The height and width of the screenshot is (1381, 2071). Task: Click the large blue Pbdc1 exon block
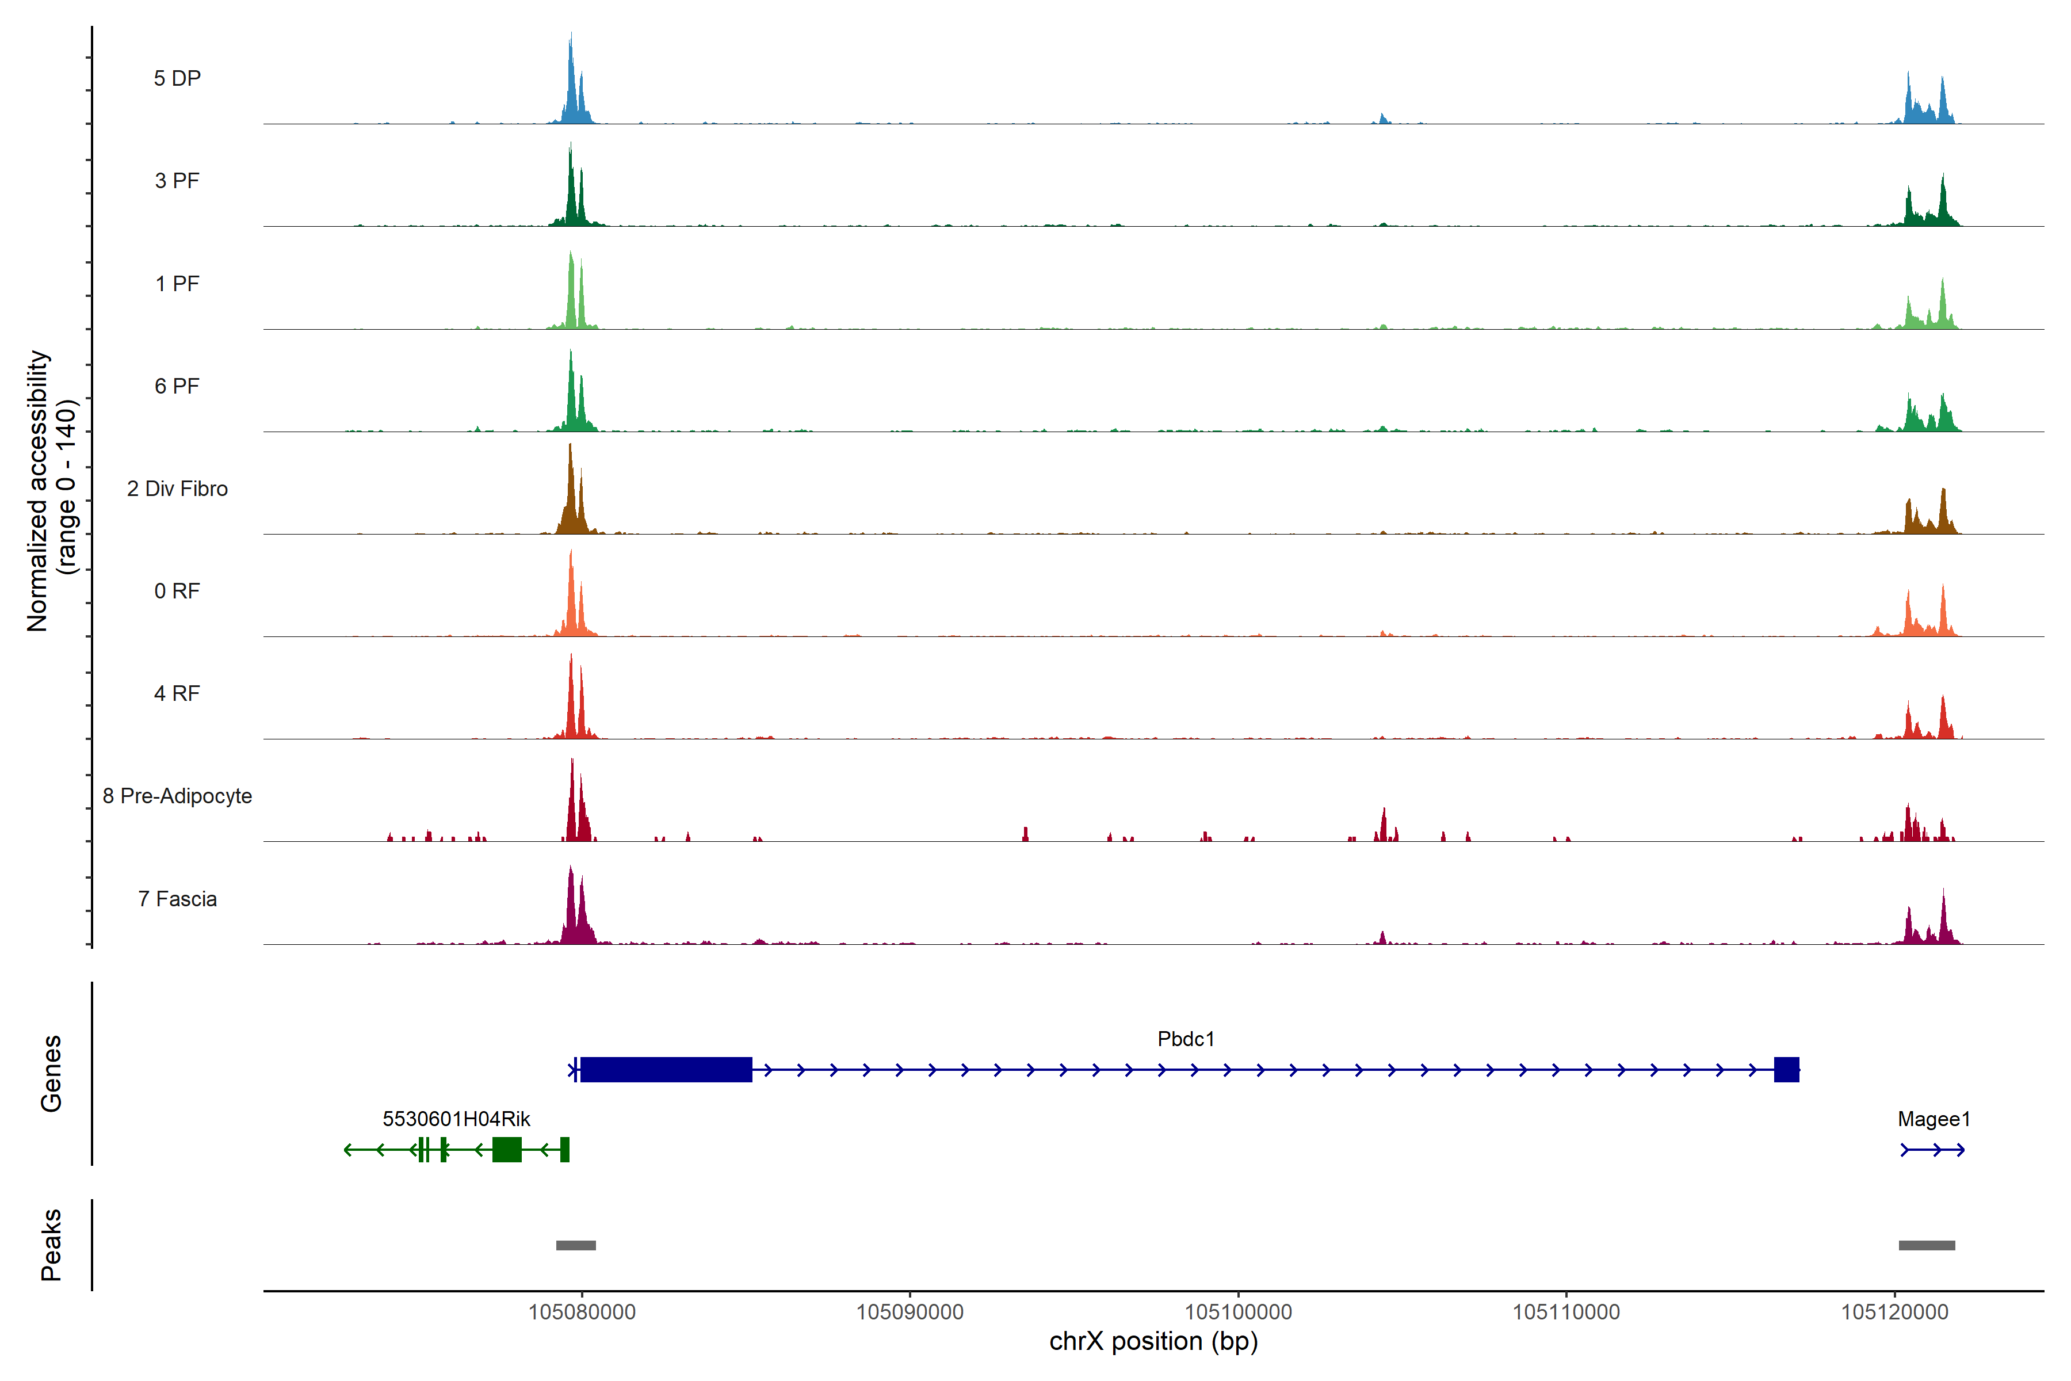[x=666, y=1069]
